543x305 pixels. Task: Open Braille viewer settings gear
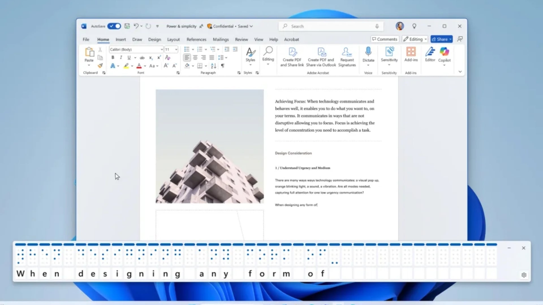[x=524, y=275]
